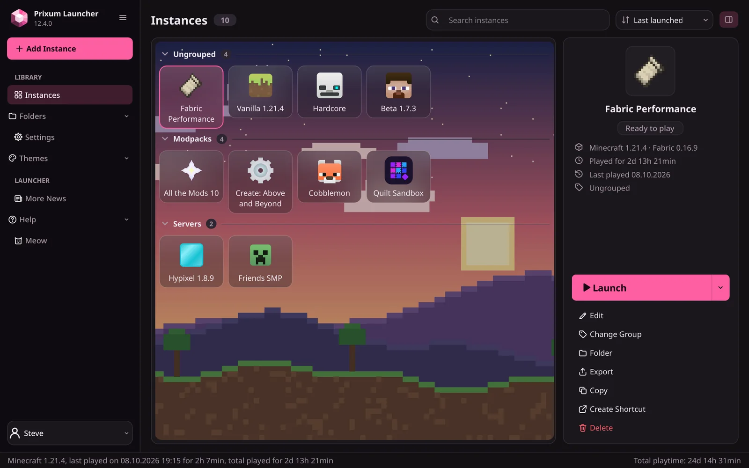Click the Total playtime status bar text
Viewport: 749px width, 468px height.
[687, 461]
